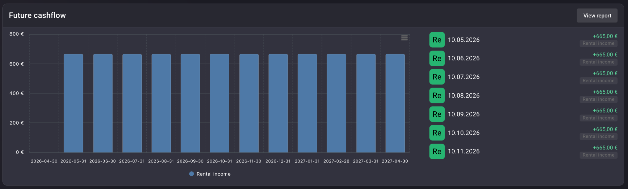Click the 2026-05-31 chart bar
This screenshot has height=189, width=628.
point(73,103)
